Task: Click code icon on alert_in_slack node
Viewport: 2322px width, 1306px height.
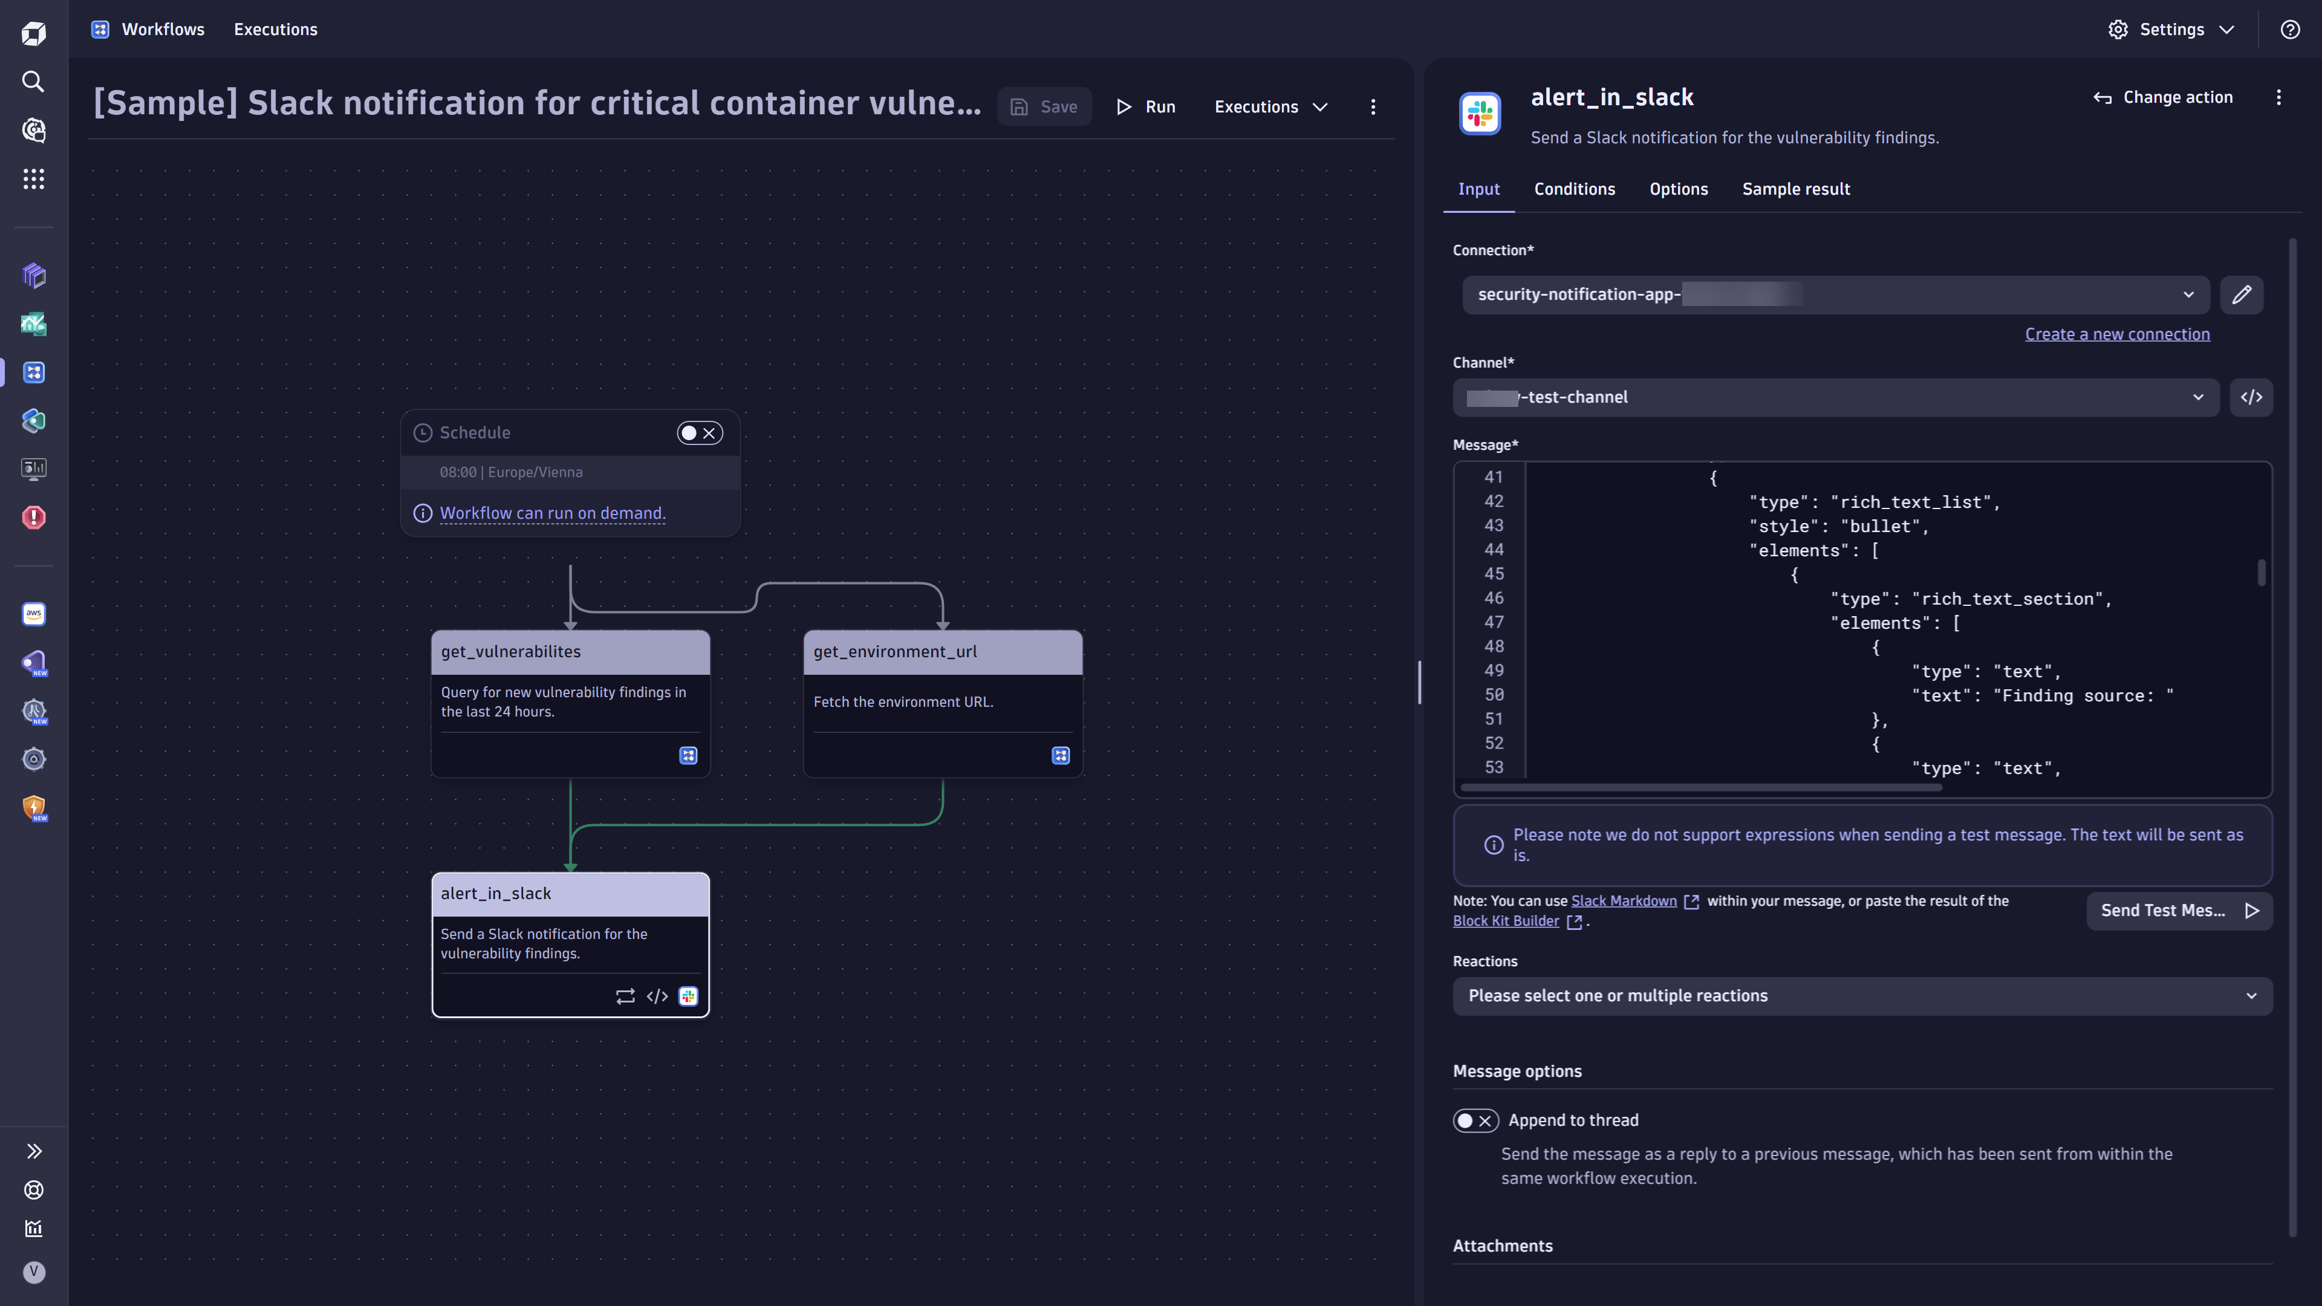Action: point(657,996)
